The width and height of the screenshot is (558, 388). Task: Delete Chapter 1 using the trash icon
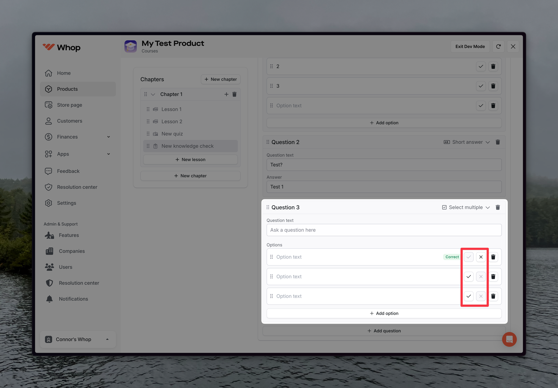pos(234,94)
